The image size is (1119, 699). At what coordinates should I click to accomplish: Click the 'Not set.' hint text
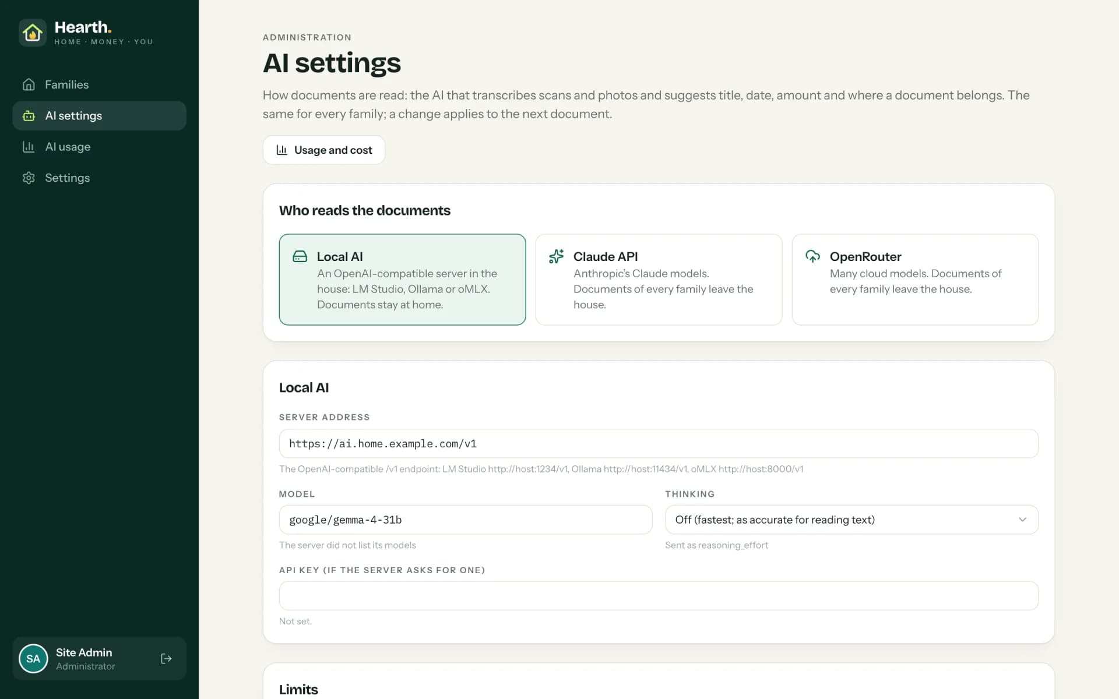click(295, 622)
